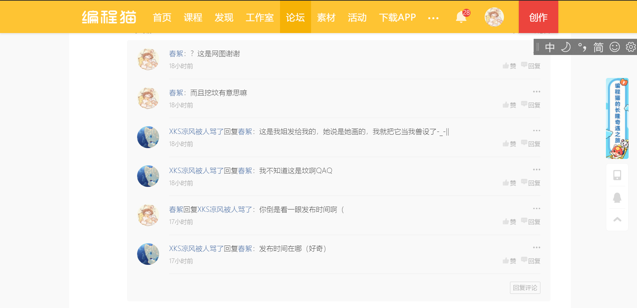Screen dimensions: 637x308
Task: Open the 课程 menu item
Action: [193, 17]
